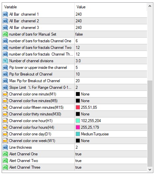This screenshot has height=175, width=156.
Task: Click the scroll up arrow of the list
Action: pos(150,6)
